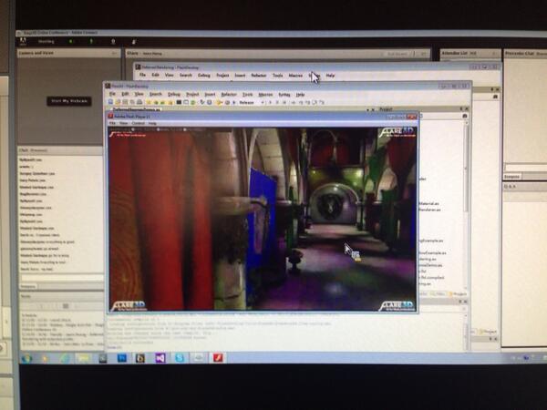The height and width of the screenshot is (410, 547).
Task: Open Macros menu in DeferredRendering FlashDevelop window
Action: [x=295, y=76]
